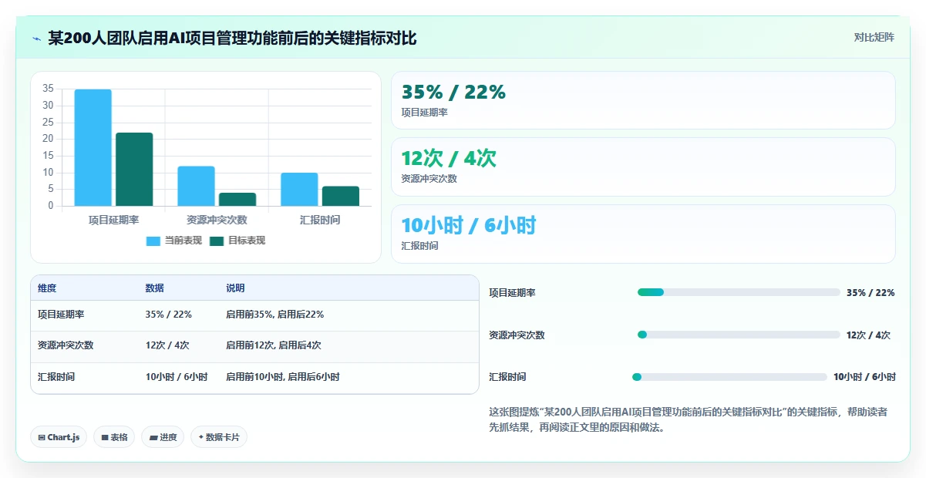
Task: Click the 项目延期率 progress bar
Action: coord(739,292)
